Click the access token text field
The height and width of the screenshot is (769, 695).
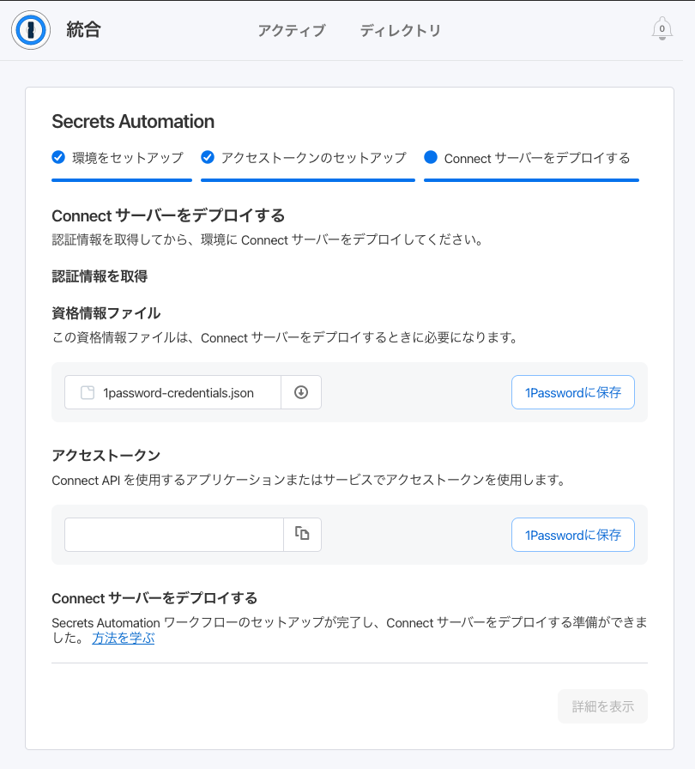[x=174, y=535]
